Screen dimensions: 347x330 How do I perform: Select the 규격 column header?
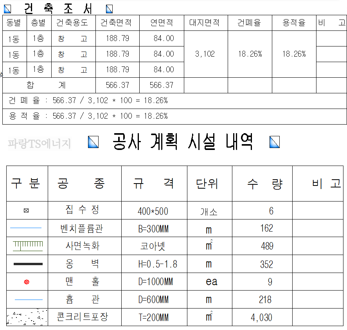(153, 183)
